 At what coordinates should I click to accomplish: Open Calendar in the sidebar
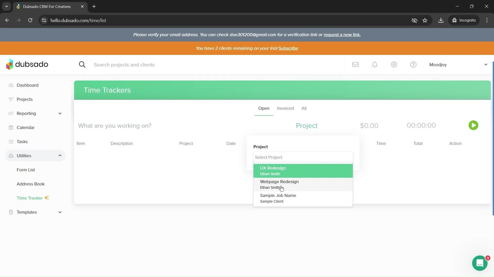[25, 127]
